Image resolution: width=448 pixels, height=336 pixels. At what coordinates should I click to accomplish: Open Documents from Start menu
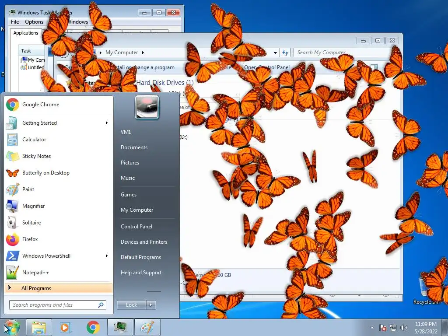[x=134, y=147]
